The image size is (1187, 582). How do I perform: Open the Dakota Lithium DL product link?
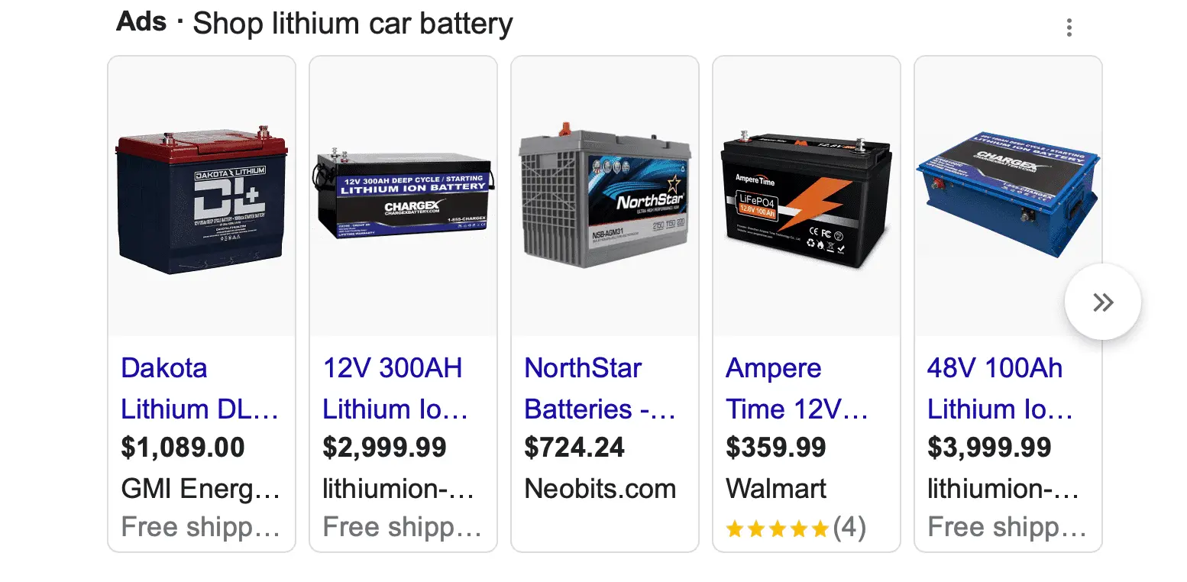tap(199, 389)
